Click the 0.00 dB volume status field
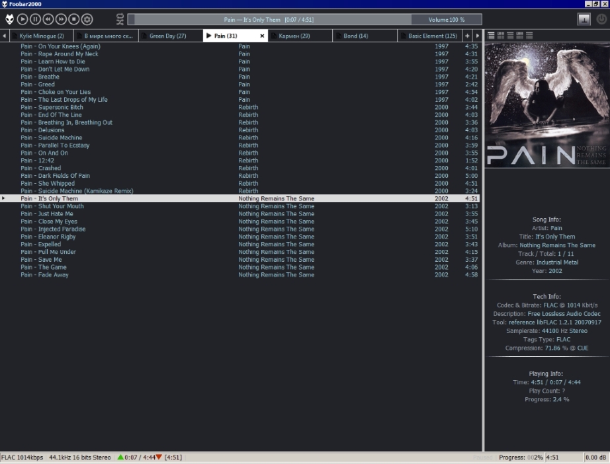Viewport: 610px width, 464px height. point(595,458)
